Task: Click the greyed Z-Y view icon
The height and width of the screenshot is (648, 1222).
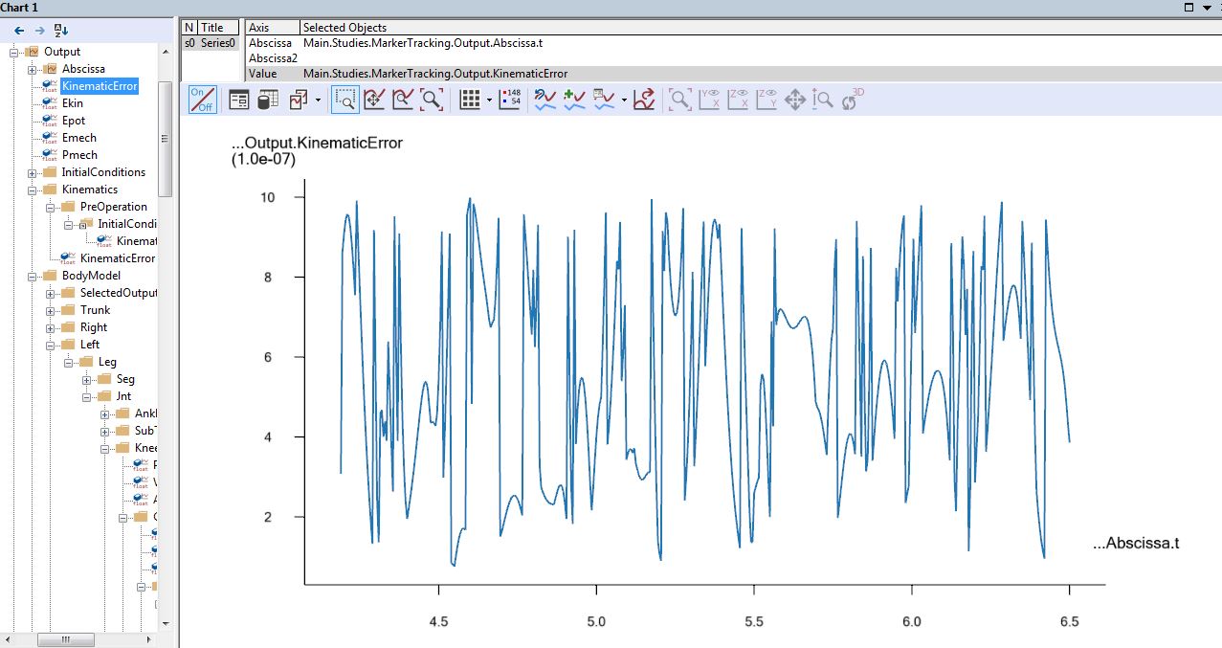Action: [766, 99]
